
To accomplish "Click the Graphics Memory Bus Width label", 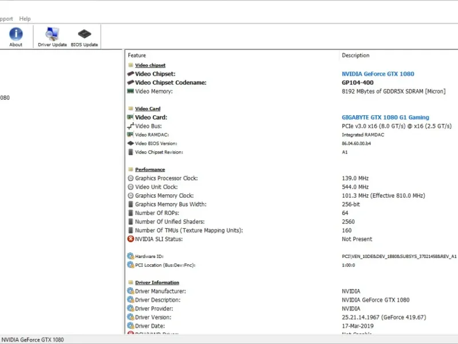I will 171,205.
